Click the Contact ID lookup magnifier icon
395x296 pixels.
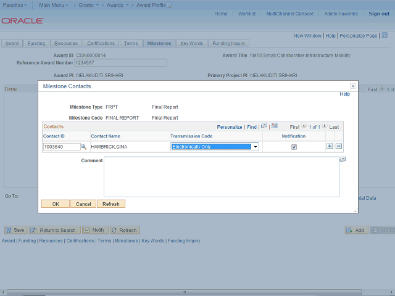tap(84, 147)
